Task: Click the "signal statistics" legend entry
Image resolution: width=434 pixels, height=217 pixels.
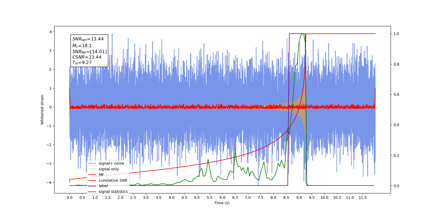Action: pos(113,192)
